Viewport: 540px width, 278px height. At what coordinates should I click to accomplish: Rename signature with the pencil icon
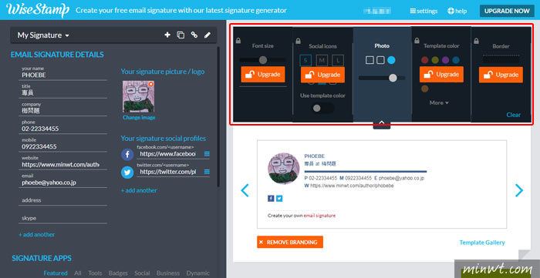[208, 35]
